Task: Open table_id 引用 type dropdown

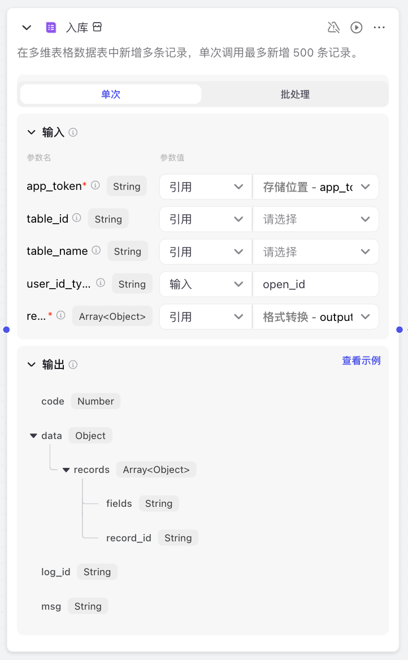Action: 206,219
